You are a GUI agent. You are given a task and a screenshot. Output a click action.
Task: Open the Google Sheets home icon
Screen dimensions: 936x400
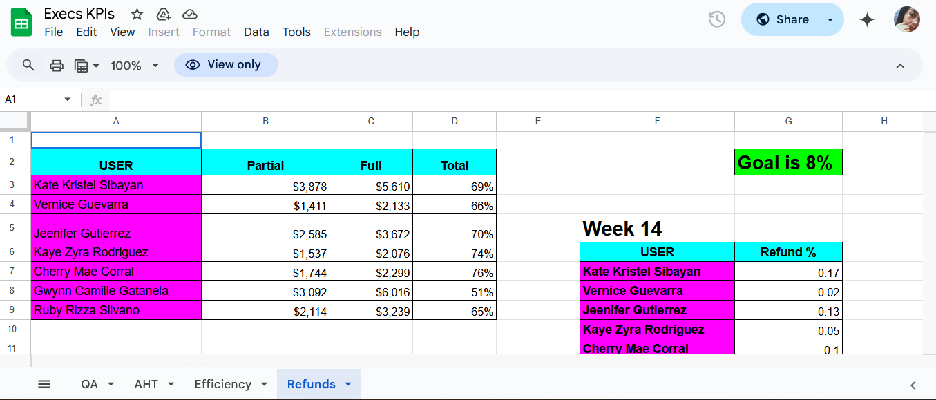pyautogui.click(x=21, y=22)
